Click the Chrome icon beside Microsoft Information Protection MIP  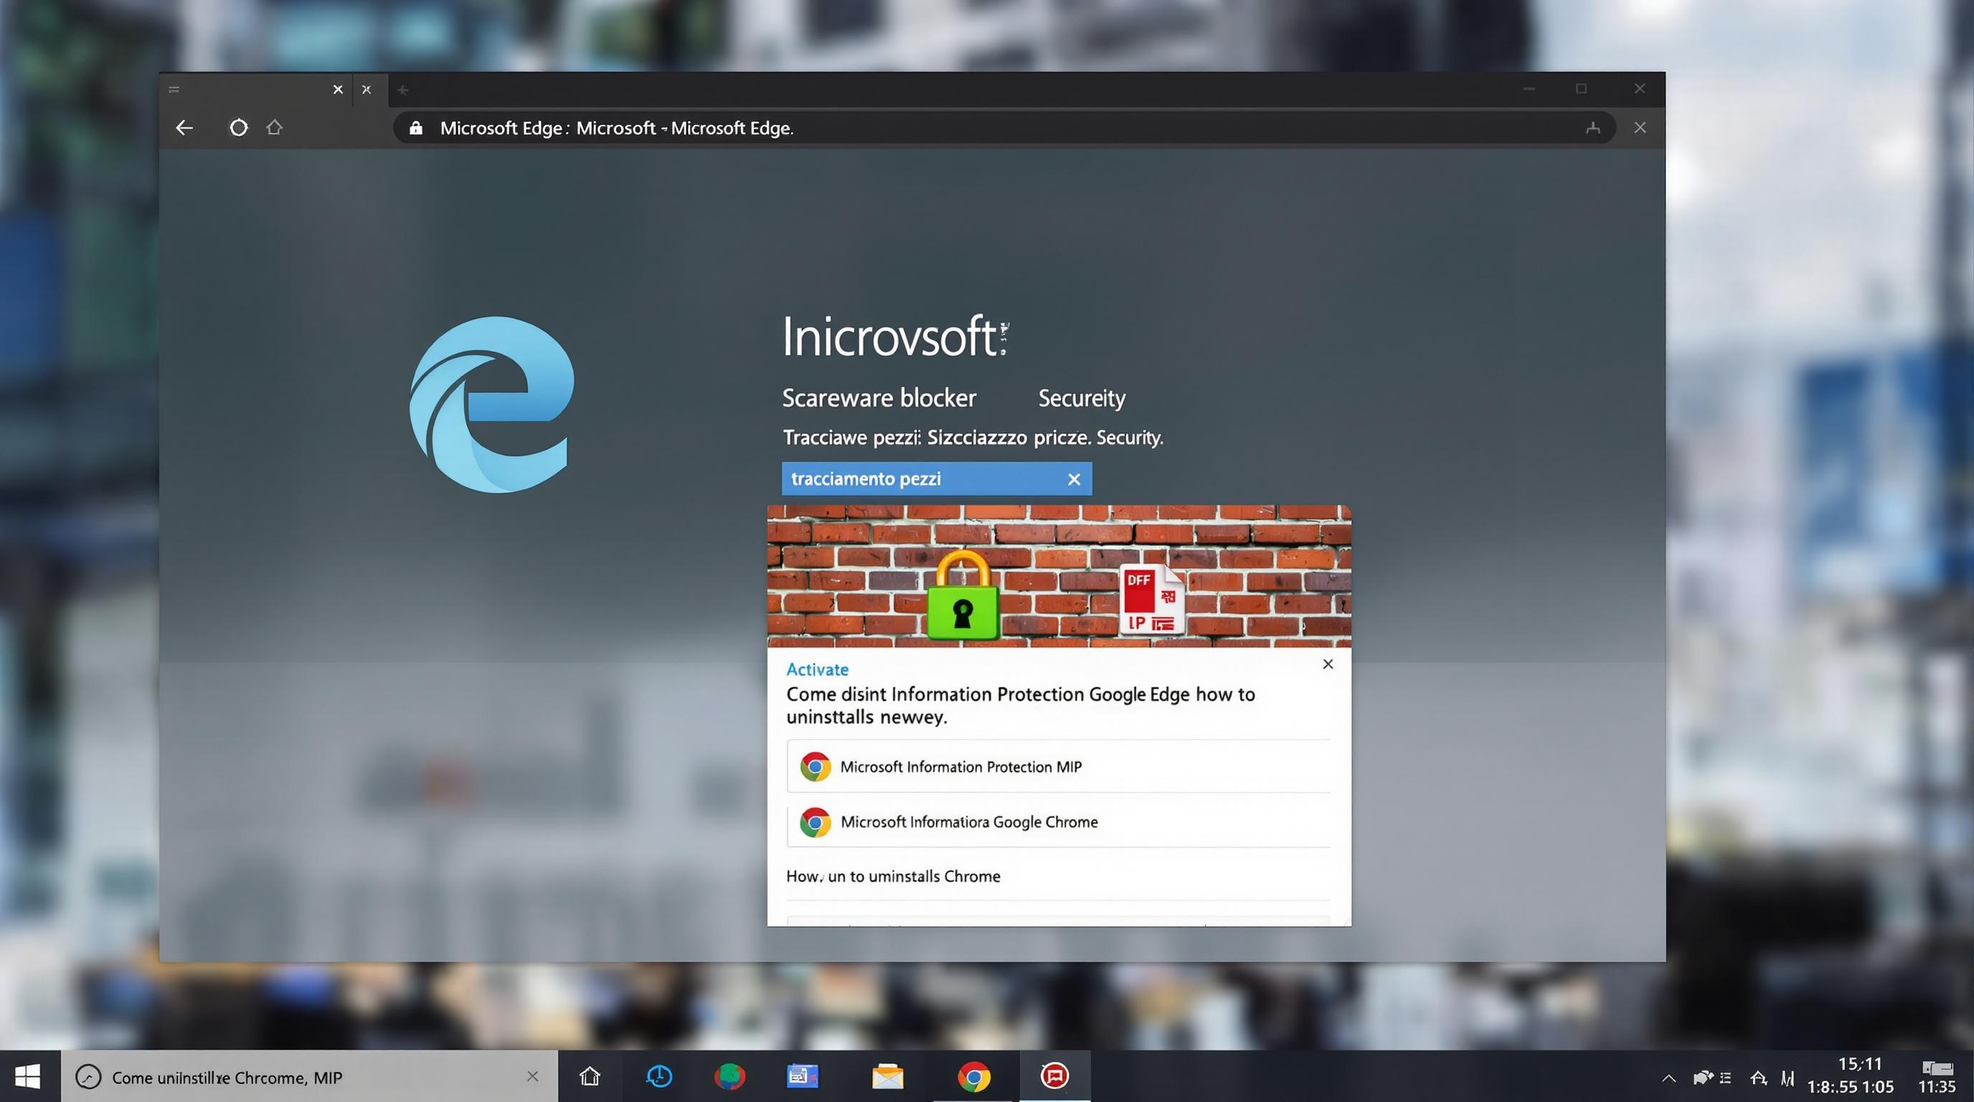[x=815, y=766]
